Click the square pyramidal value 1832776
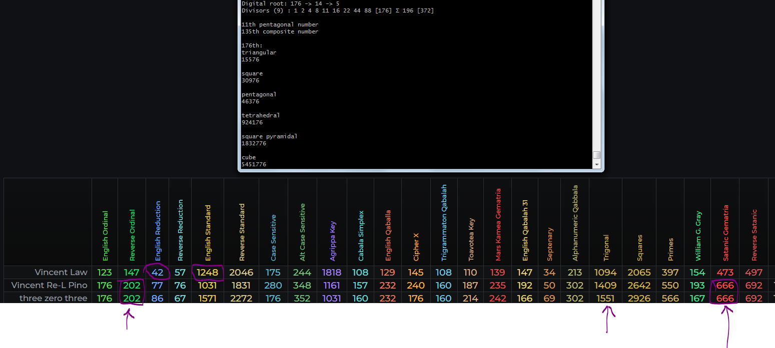This screenshot has height=348, width=775. (254, 143)
